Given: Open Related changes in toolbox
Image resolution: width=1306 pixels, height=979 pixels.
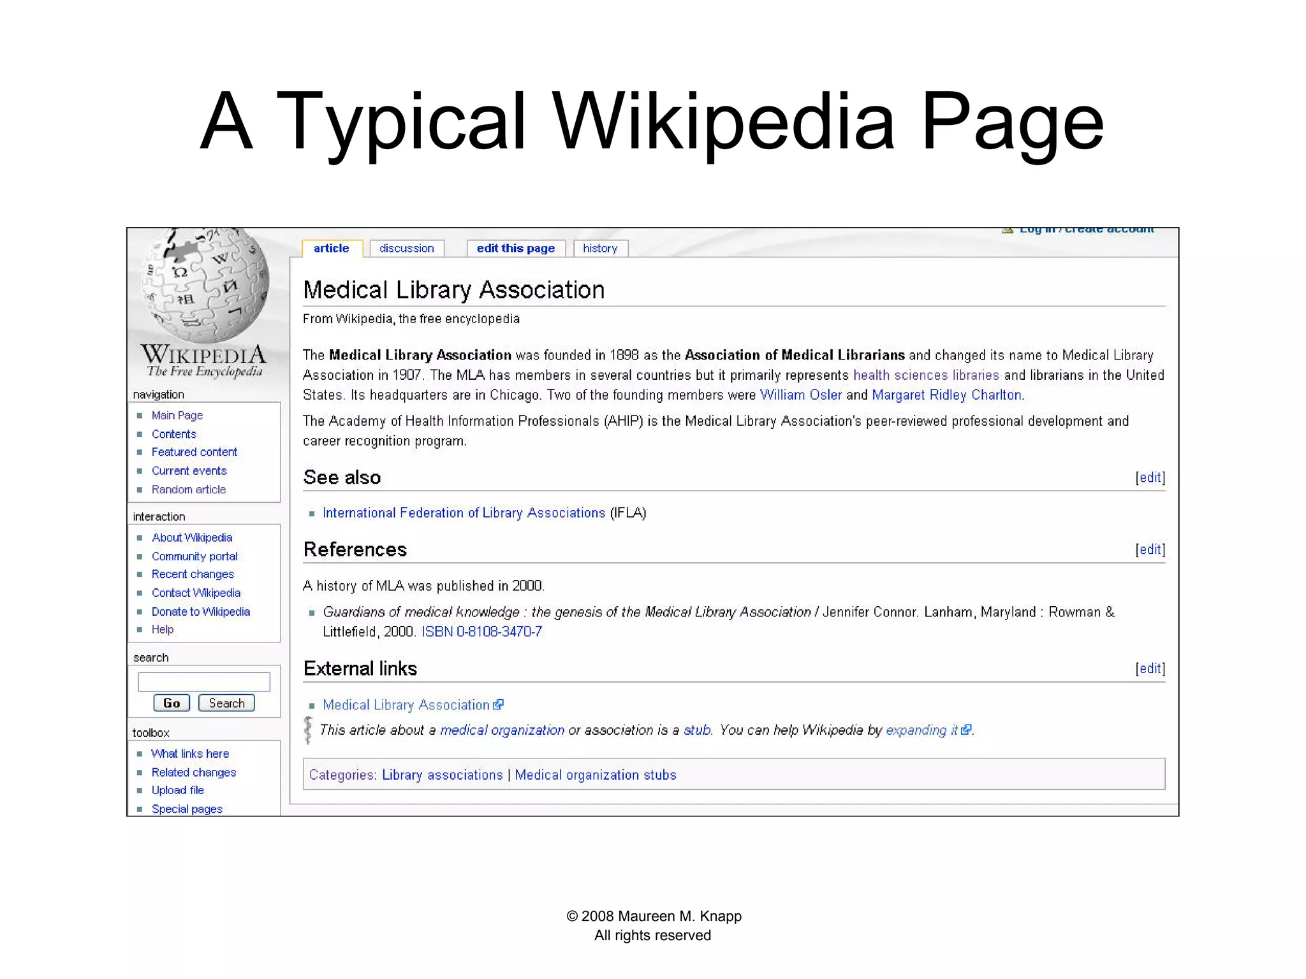Looking at the screenshot, I should pyautogui.click(x=194, y=772).
